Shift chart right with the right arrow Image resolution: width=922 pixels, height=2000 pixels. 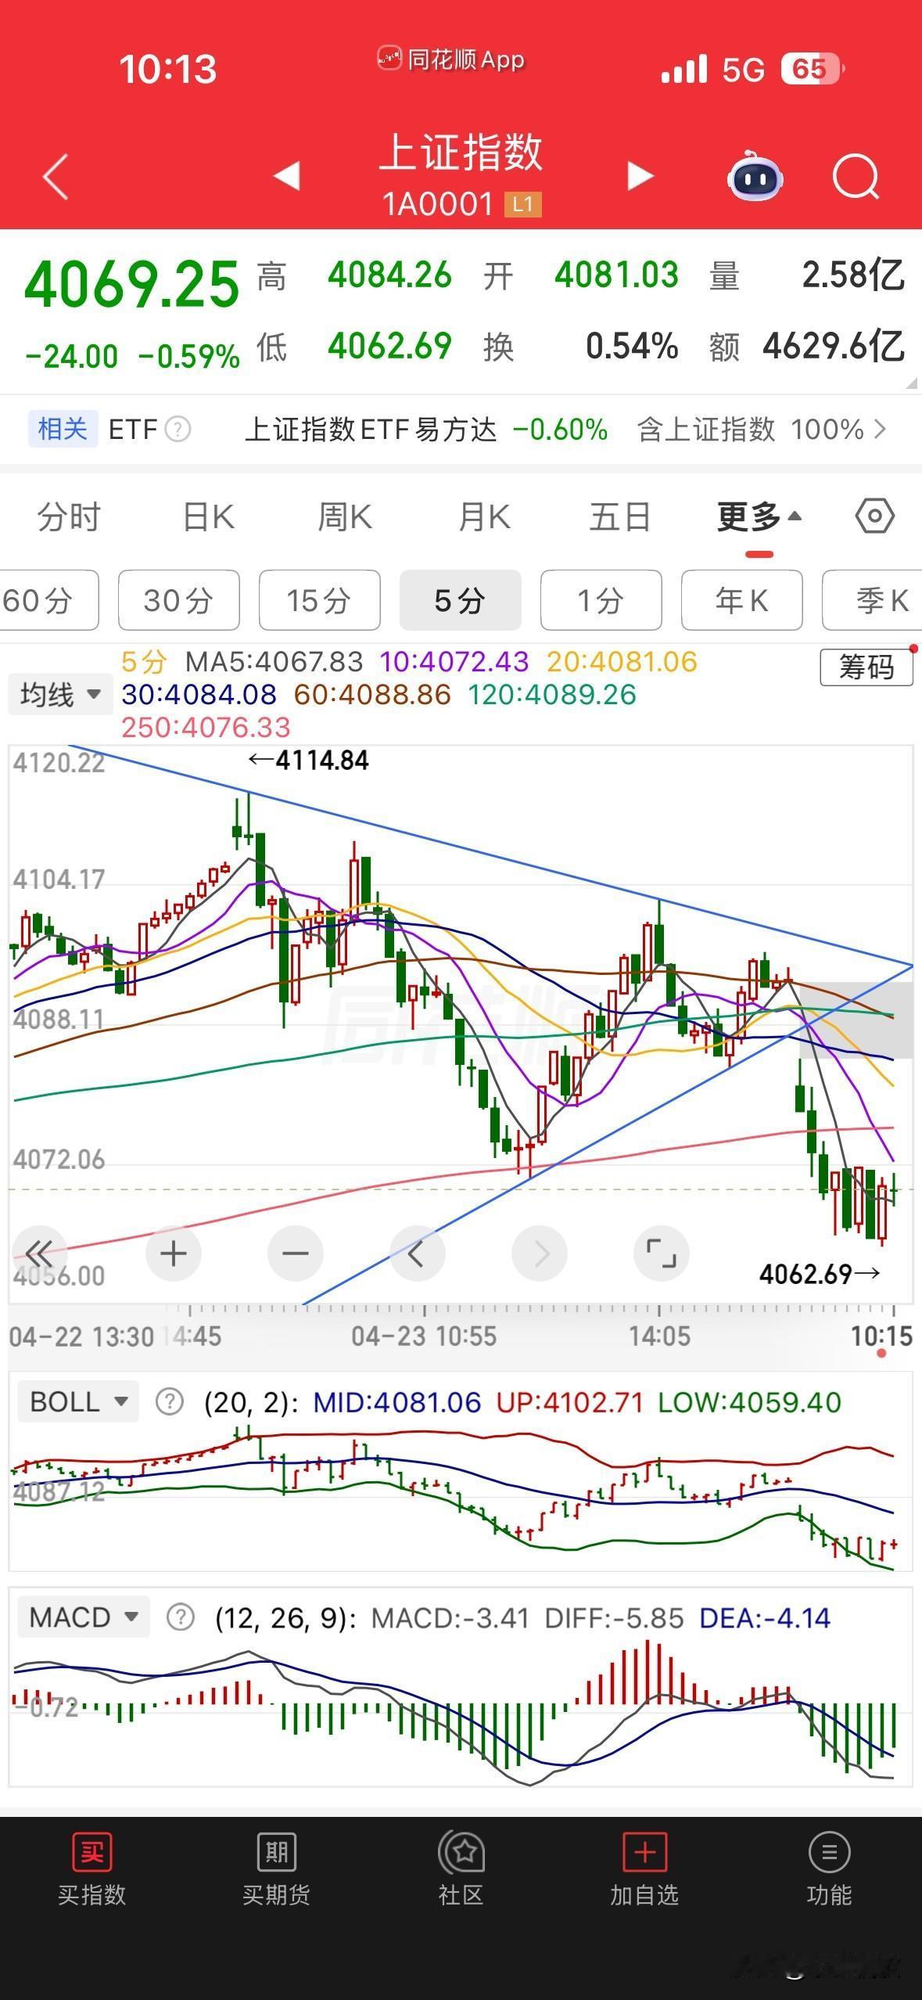pos(540,1254)
